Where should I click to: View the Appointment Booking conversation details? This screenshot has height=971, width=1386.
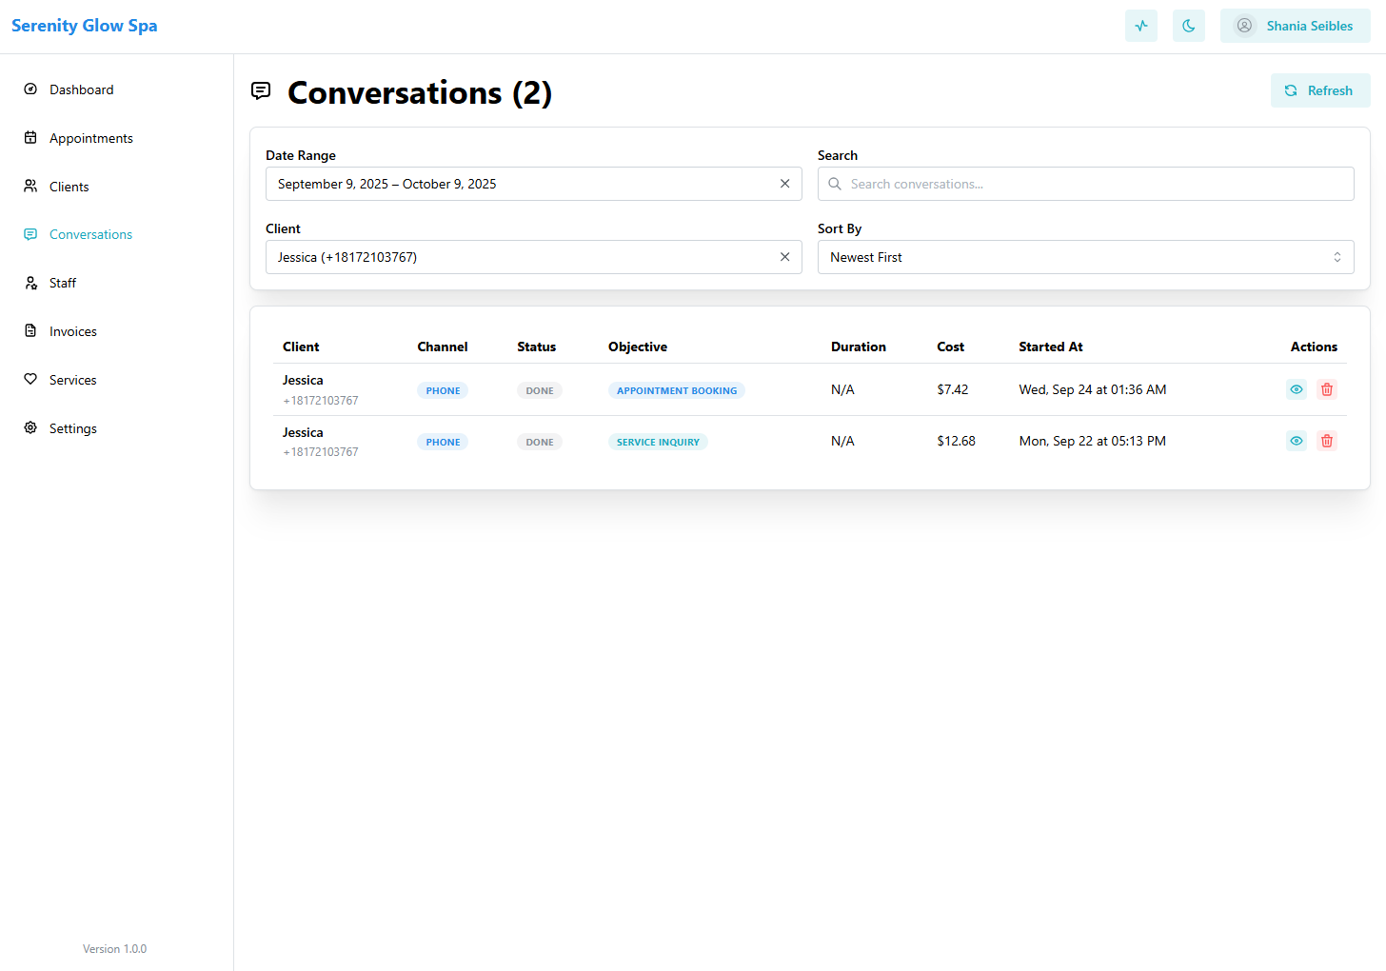(1296, 389)
